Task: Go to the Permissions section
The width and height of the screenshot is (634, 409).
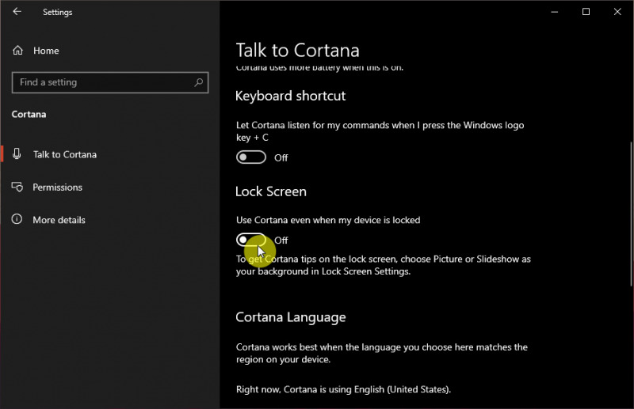Action: (x=57, y=187)
